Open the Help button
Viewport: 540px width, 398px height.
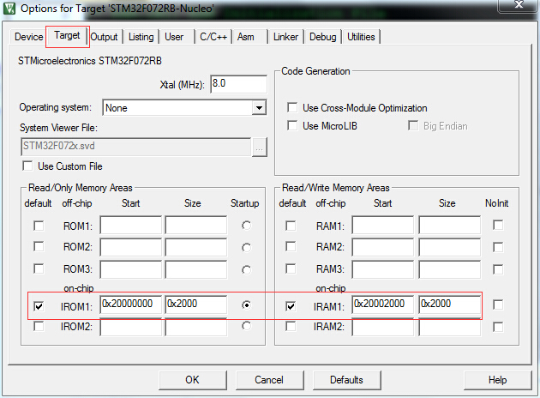[x=497, y=380]
